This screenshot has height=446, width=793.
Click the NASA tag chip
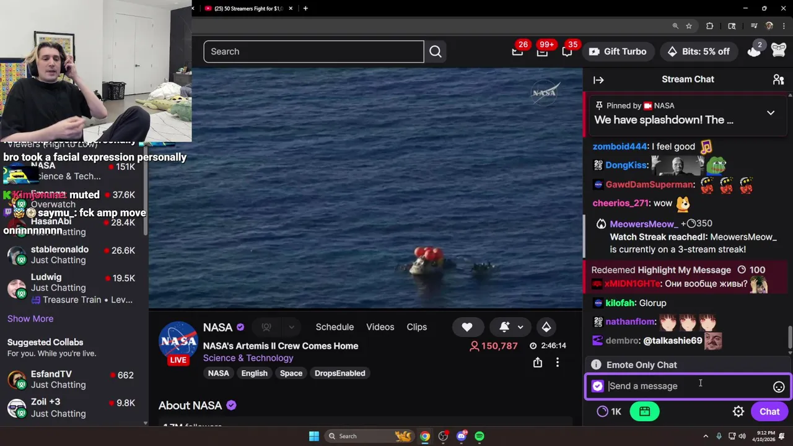coord(218,373)
